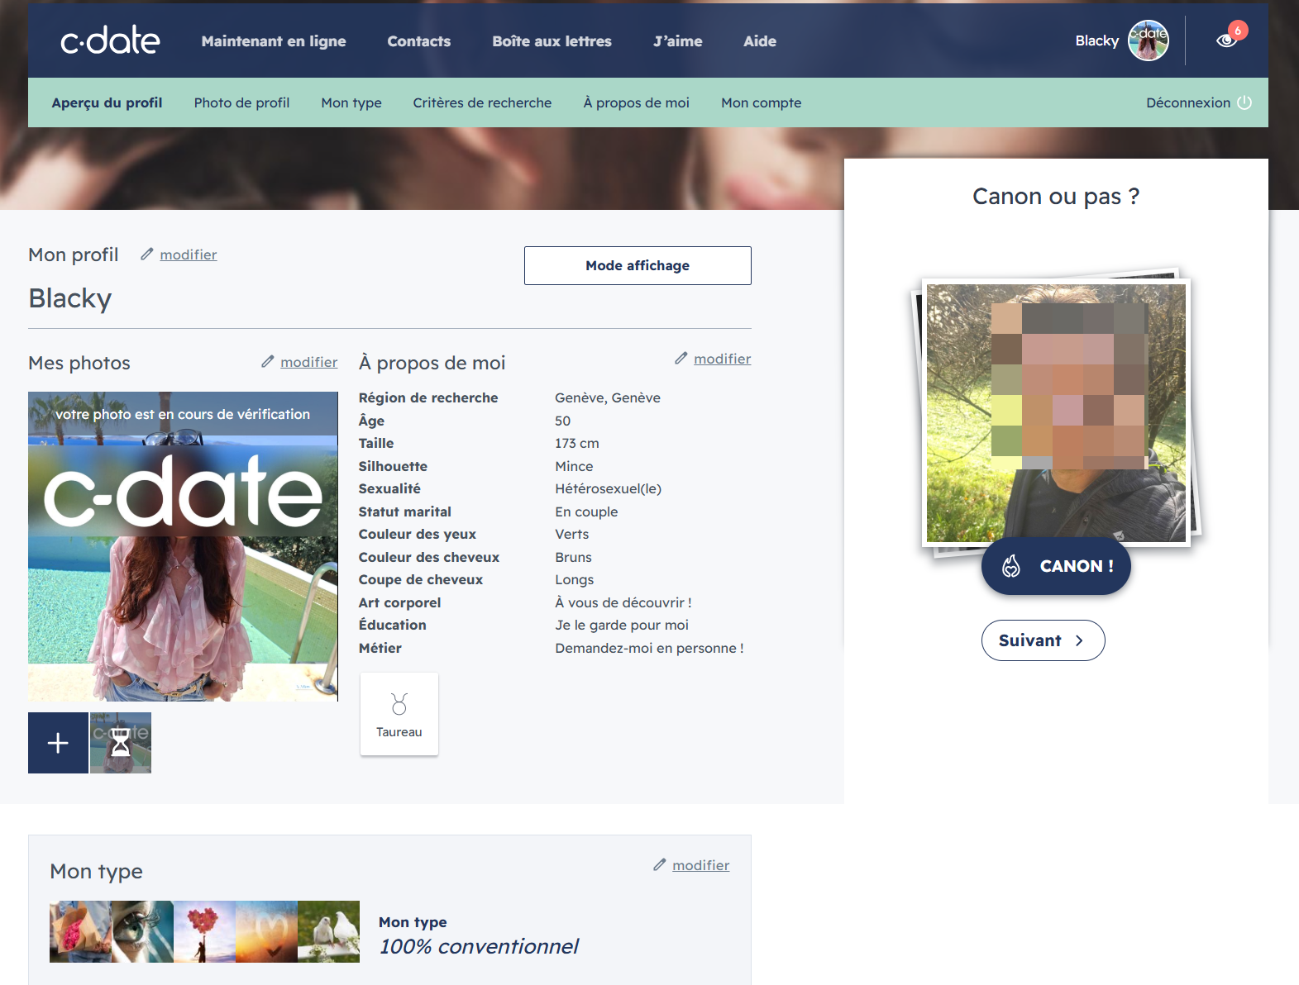
Task: Click the 'Demandez-moi en personne !' value
Action: [649, 648]
